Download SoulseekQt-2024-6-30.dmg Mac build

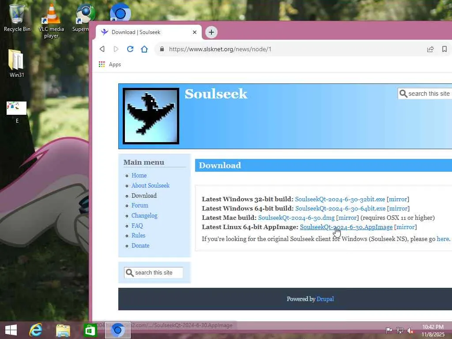click(296, 218)
